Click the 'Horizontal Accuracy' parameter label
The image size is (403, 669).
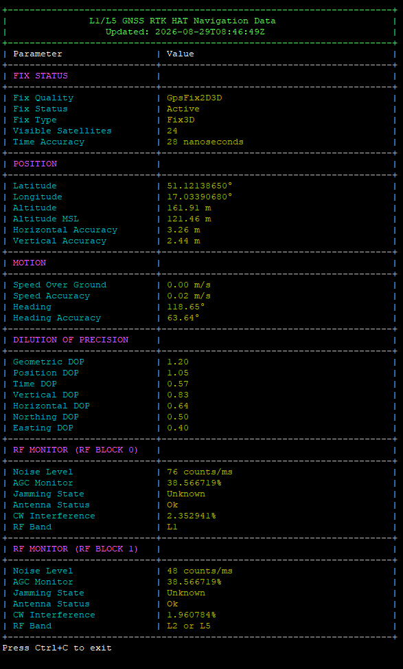tap(65, 230)
